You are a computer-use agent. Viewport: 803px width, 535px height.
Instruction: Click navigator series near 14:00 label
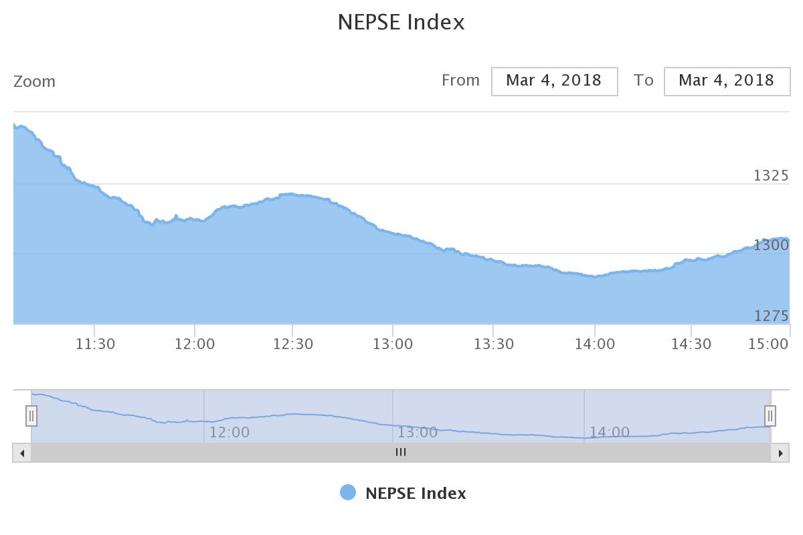coord(584,438)
